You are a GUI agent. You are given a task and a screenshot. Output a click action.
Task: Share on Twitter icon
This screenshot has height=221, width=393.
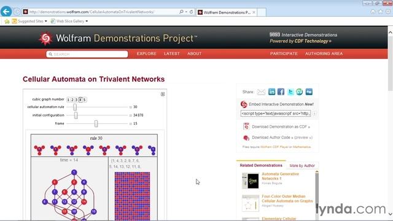(290, 91)
